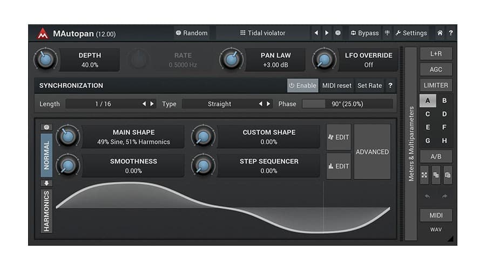This screenshot has width=486, height=270.
Task: Click the Phase 90° slider bar
Action: click(347, 104)
